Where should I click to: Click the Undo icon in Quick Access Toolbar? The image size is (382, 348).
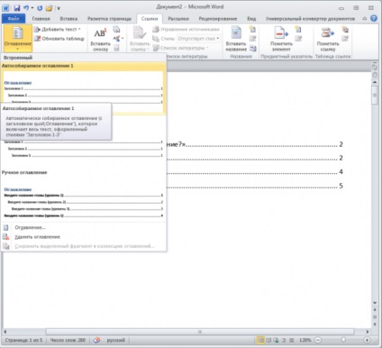26,8
